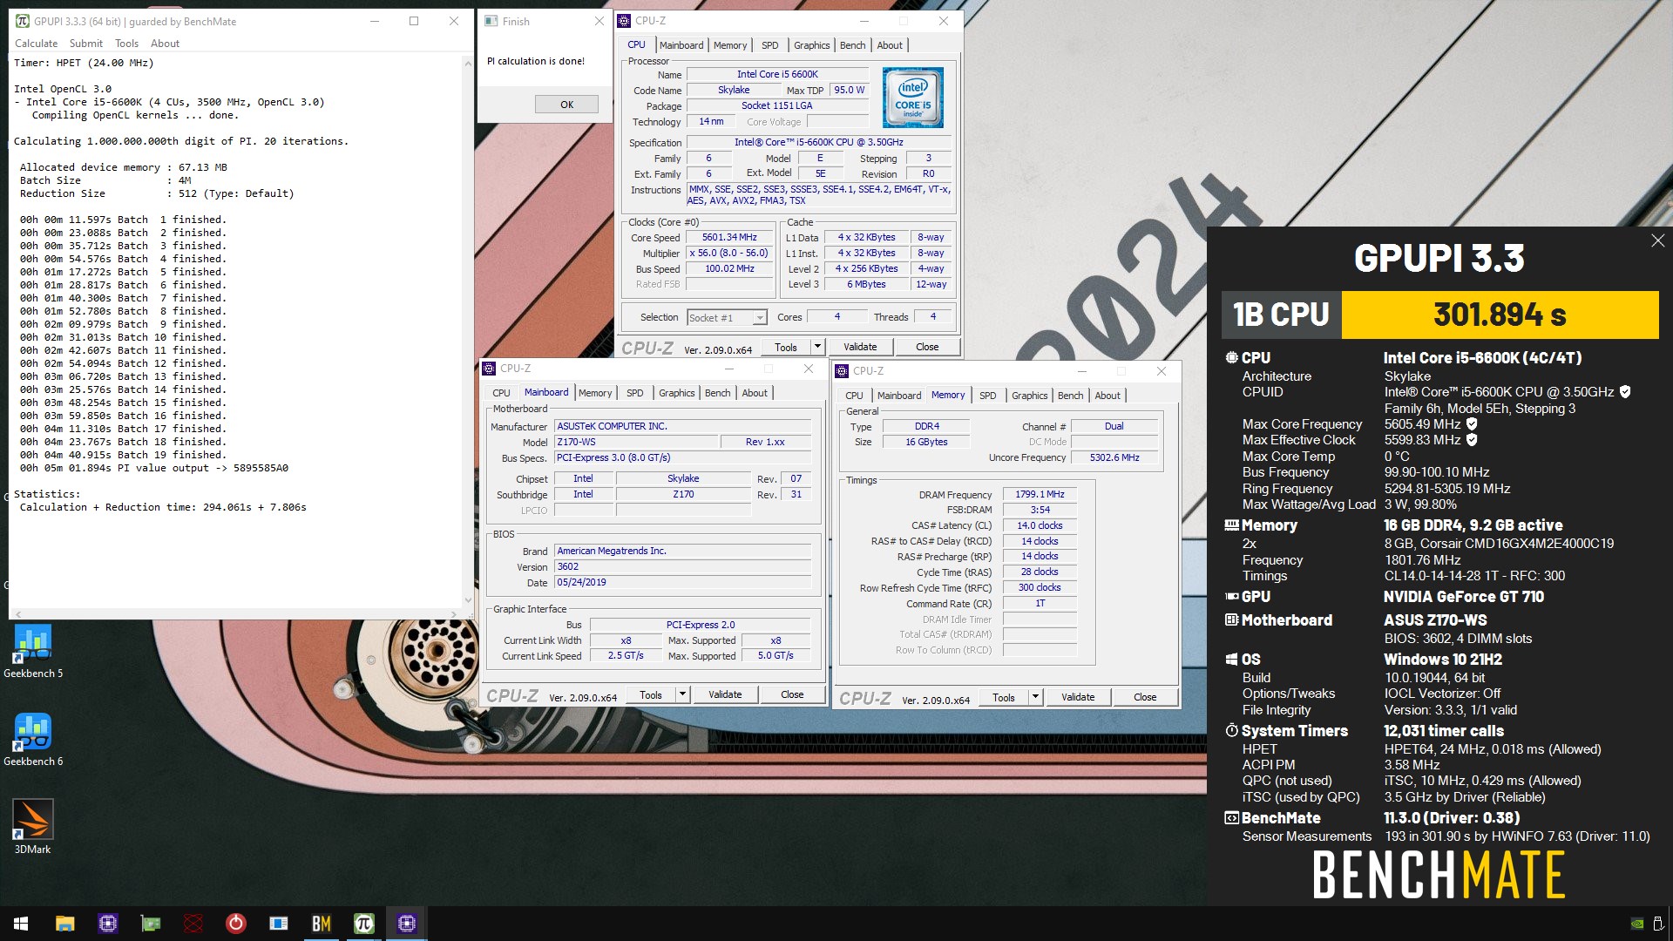Switch to Memory tab in top CPU-Z window
This screenshot has height=941, width=1673.
(x=730, y=45)
